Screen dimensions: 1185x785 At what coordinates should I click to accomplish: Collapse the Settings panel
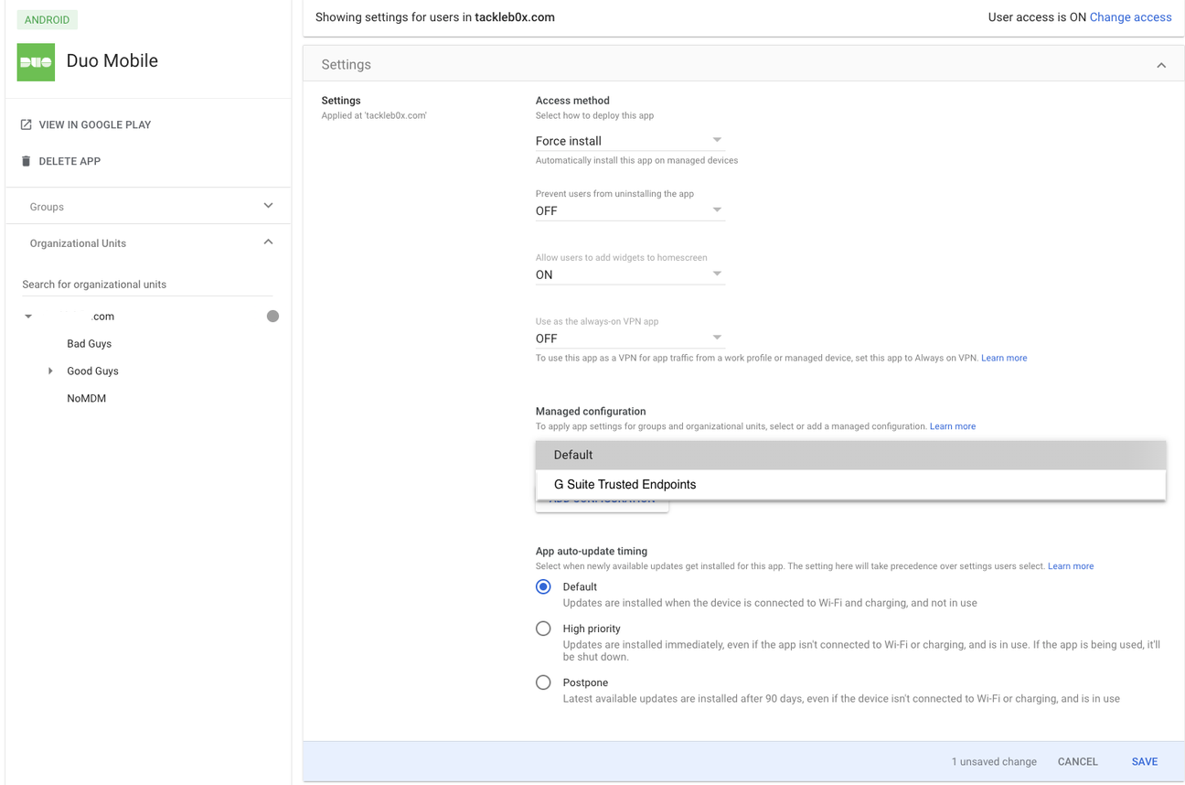[1161, 64]
